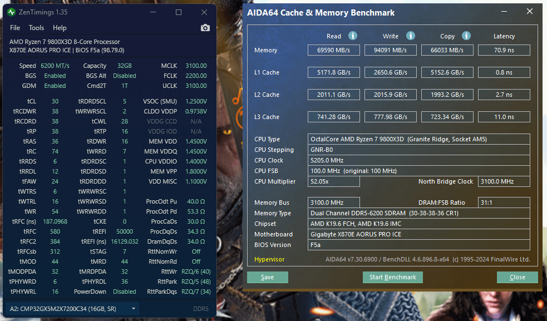
Task: Close AIDA64 window with X button
Action: click(530, 12)
